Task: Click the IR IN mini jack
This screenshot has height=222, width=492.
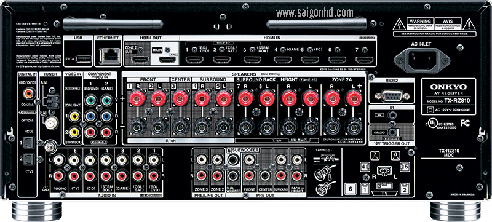Action: [x=391, y=115]
